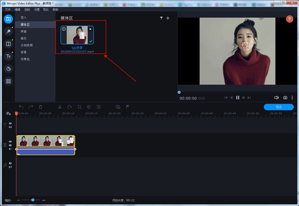Click the timeline zoom slider handle
The width and height of the screenshot is (299, 206).
[33, 200]
